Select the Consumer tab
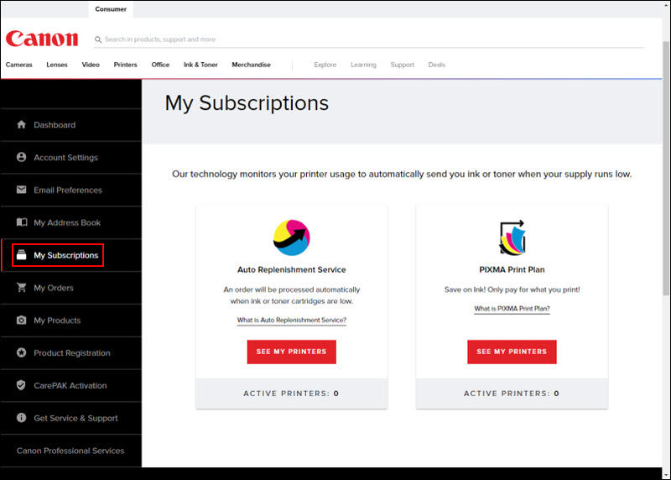Screen dimensions: 671x480 click(x=111, y=9)
